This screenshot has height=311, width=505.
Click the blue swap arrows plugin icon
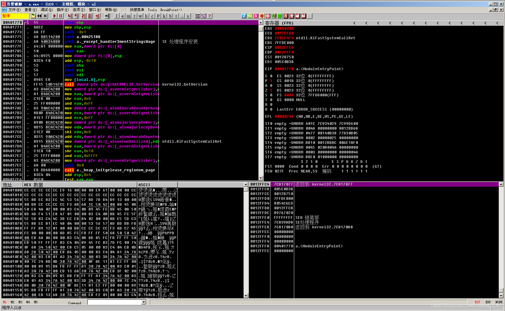click(x=244, y=16)
